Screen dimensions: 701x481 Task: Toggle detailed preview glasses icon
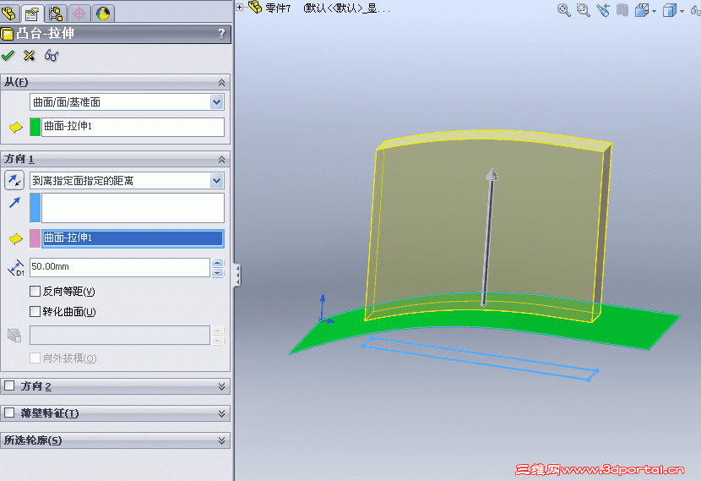[x=51, y=56]
